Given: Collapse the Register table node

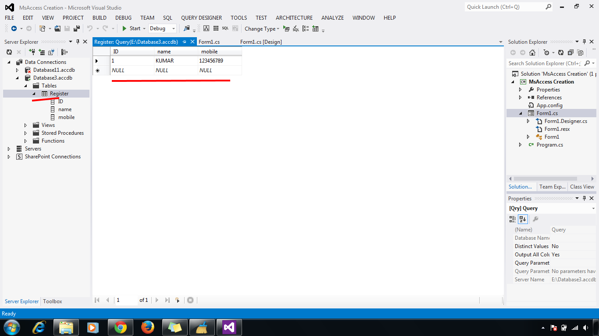Looking at the screenshot, I should pos(34,93).
